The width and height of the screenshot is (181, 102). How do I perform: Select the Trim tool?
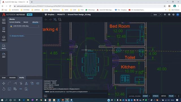[x=21, y=83]
